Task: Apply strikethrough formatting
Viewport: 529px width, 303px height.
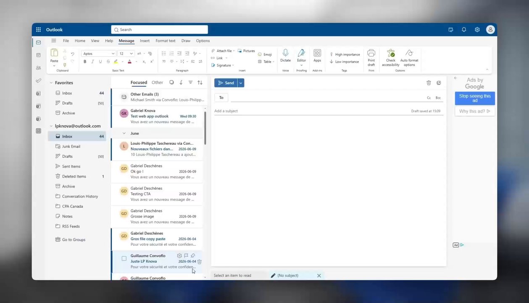Action: click(108, 61)
